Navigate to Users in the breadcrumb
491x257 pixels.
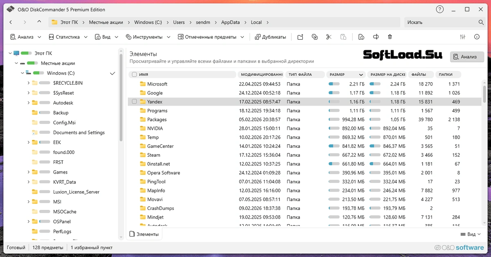pyautogui.click(x=179, y=22)
